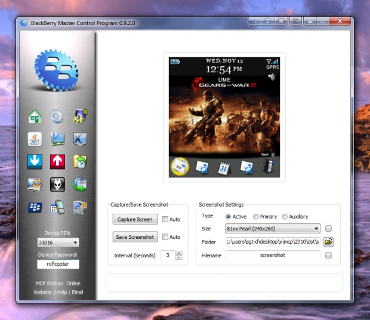Click the always-on-top arrow title bar button
Screen dimensions: 370x320
[x=268, y=21]
